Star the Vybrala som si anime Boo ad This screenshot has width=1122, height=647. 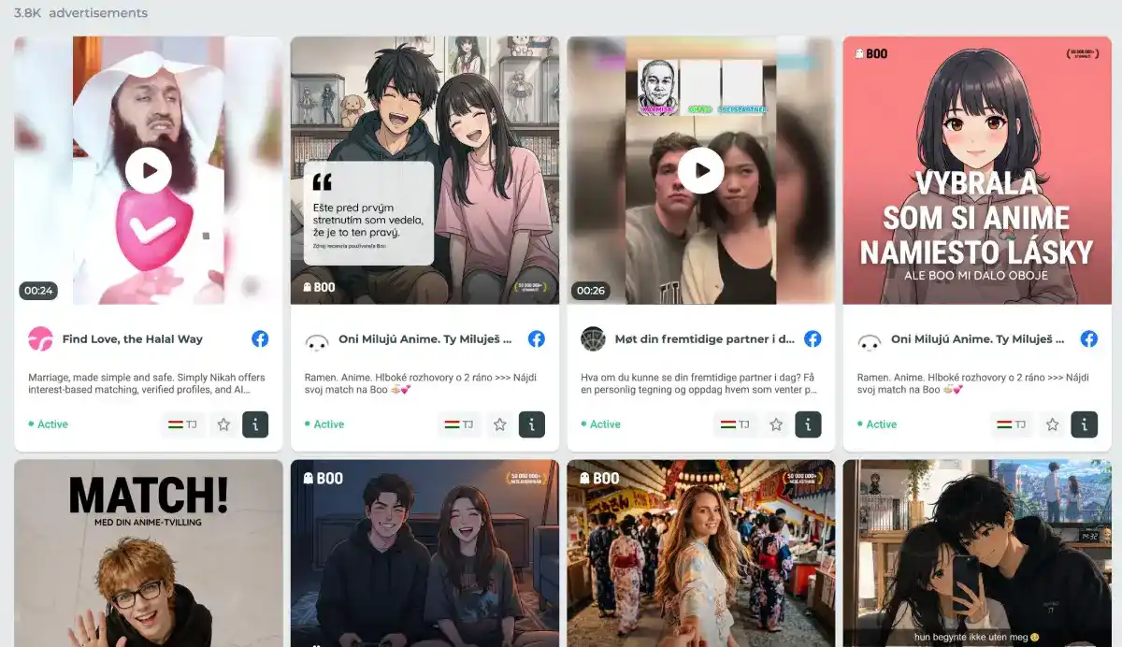click(x=1053, y=424)
